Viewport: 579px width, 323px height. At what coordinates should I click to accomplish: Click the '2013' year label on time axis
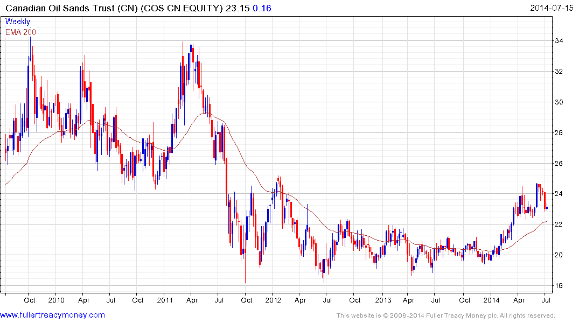[x=383, y=300]
